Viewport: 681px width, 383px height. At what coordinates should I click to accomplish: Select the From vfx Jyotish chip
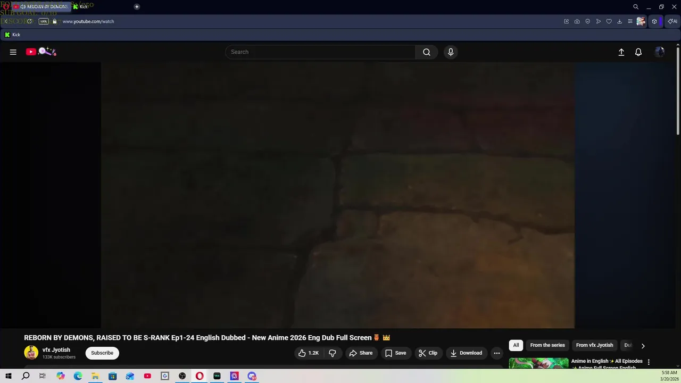pos(594,345)
